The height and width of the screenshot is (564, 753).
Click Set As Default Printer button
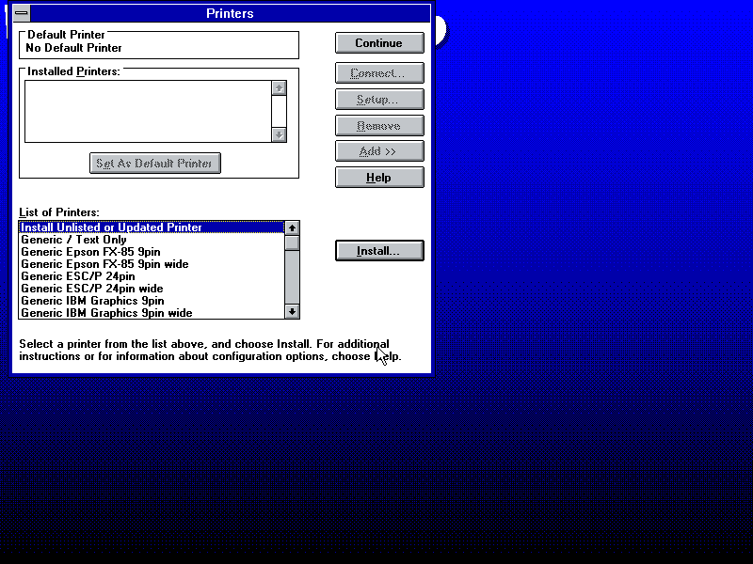pyautogui.click(x=155, y=164)
